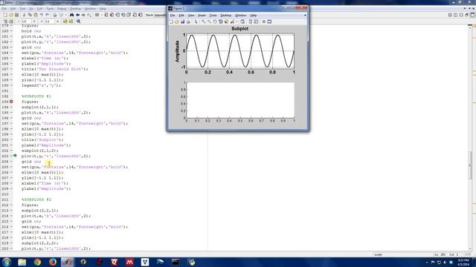This screenshot has width=476, height=267.
Task: Click Copy icon in Editor toolbar
Action: coord(30,15)
